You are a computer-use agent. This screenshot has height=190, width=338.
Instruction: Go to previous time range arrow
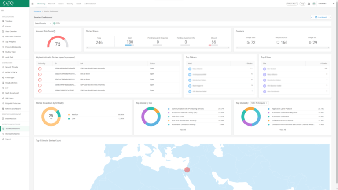click(x=311, y=17)
